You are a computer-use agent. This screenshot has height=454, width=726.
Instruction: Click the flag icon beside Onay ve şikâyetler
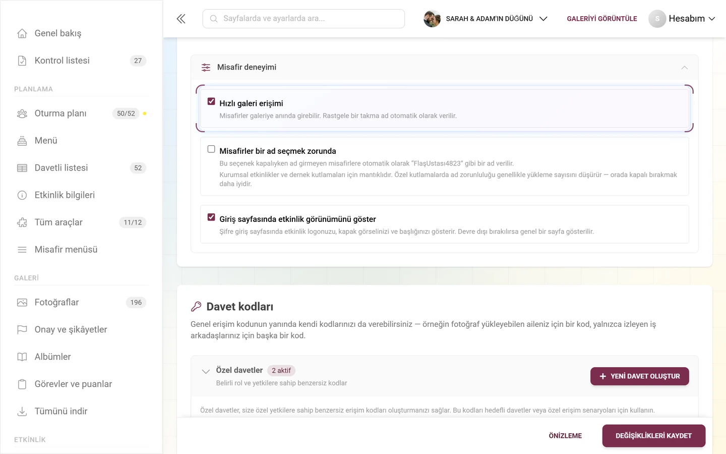pos(22,330)
